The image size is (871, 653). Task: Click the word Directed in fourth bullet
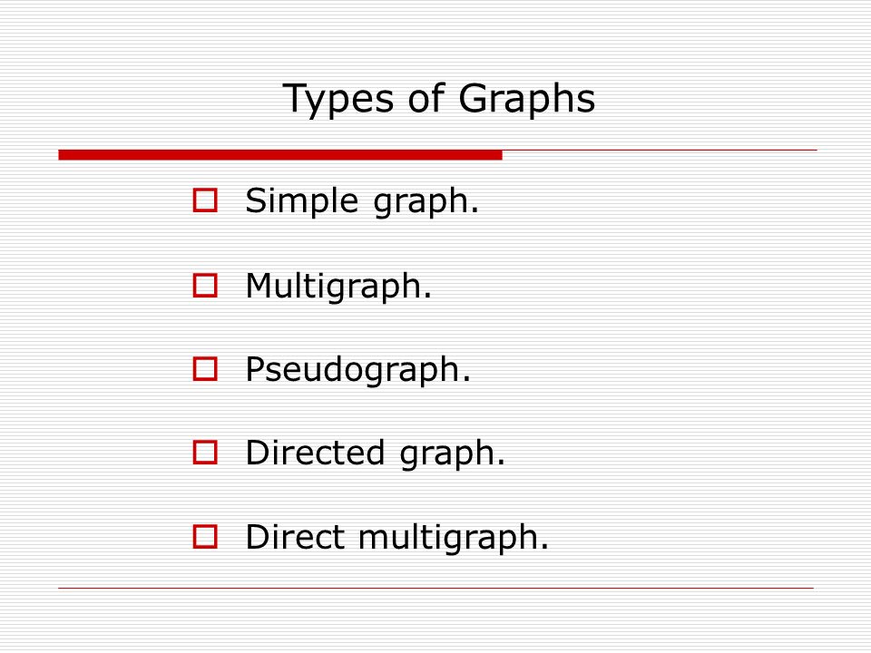[x=315, y=453]
